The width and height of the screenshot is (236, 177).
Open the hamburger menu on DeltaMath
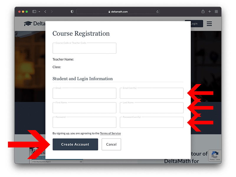[209, 24]
